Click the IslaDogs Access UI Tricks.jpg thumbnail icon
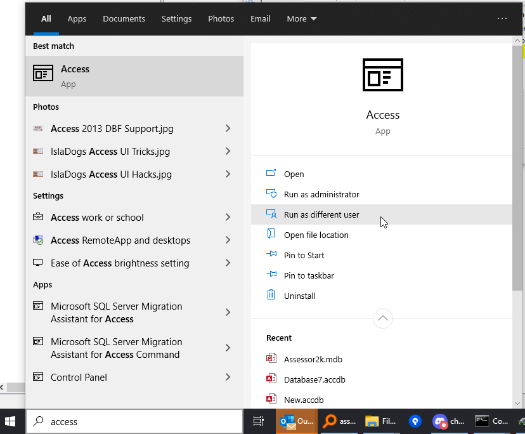Viewport: 525px width, 434px height. pos(38,151)
